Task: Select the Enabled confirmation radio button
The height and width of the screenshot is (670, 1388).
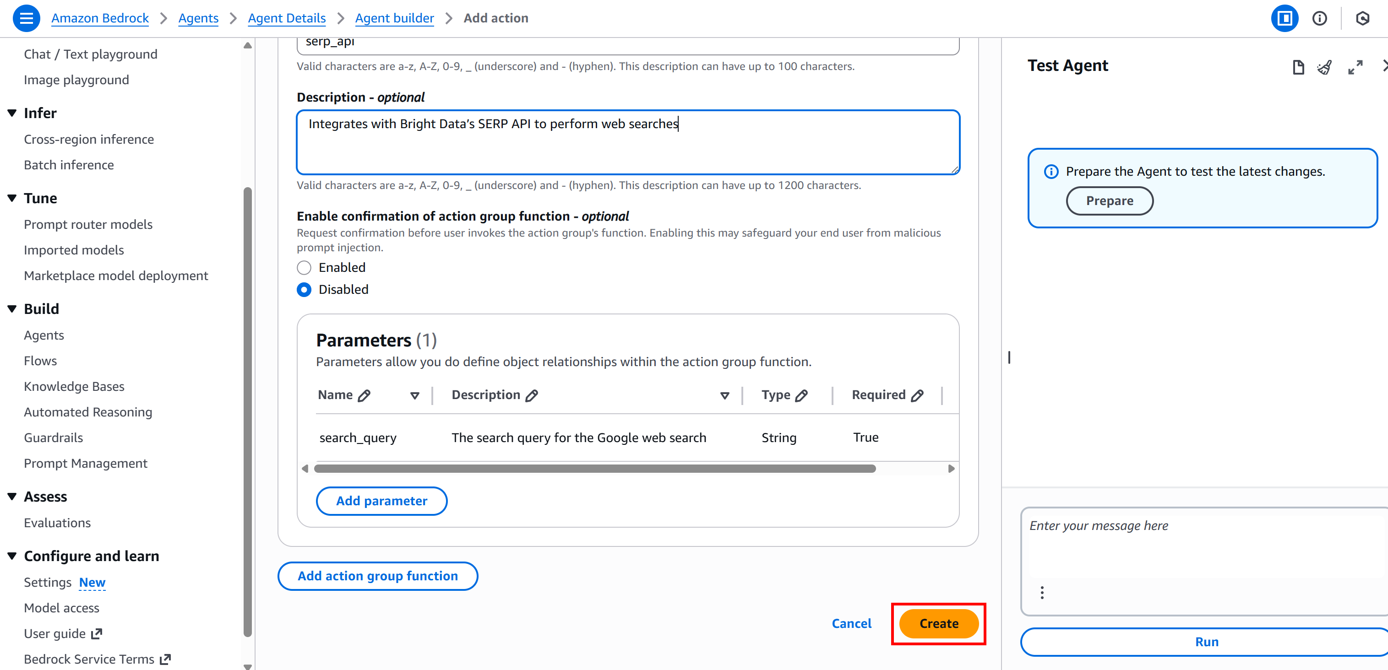Action: pos(304,267)
